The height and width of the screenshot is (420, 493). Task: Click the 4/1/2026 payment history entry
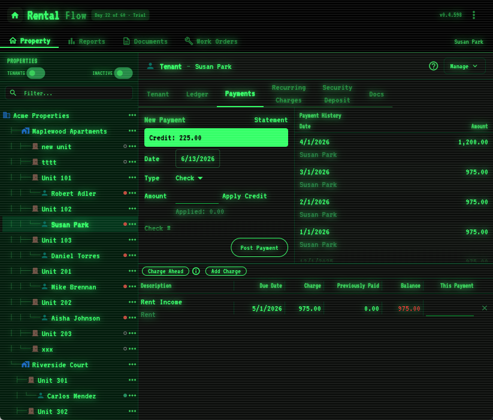394,148
